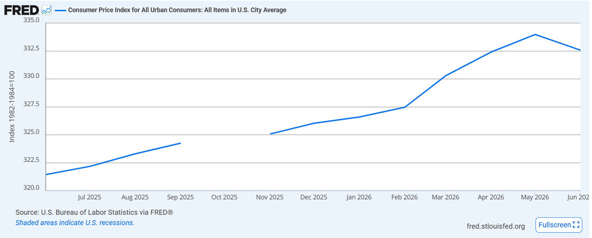592x238 pixels.
Task: Click the blue legend line swatch
Action: (61, 10)
